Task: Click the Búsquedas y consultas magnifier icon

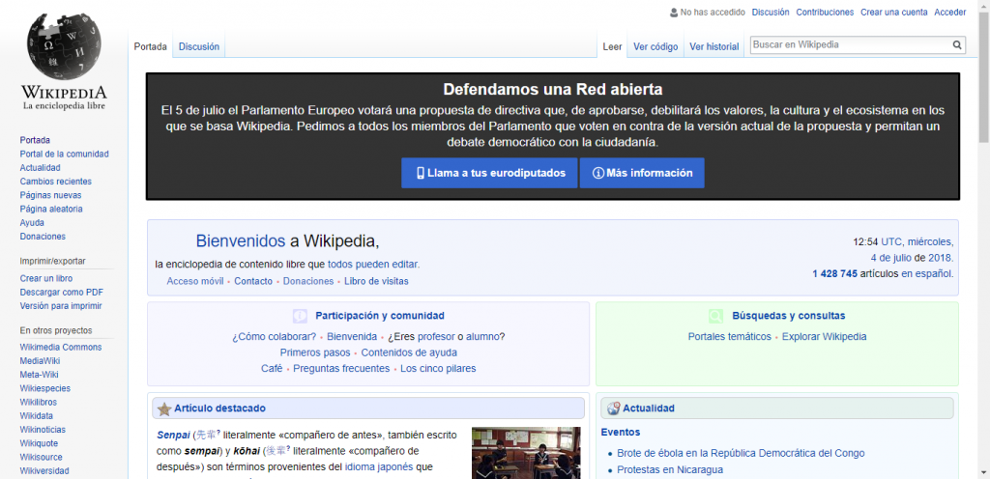Action: 716,316
